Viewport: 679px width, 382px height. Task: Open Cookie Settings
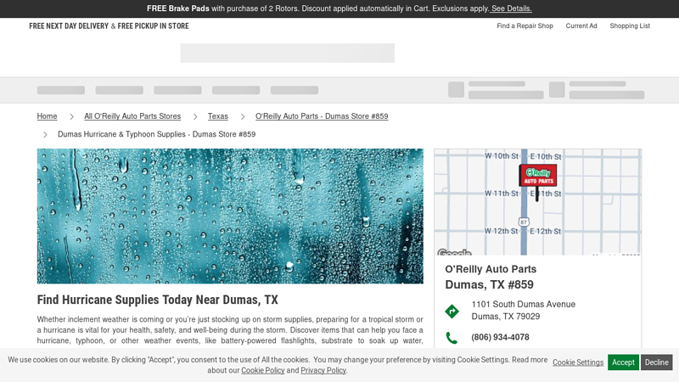(x=578, y=362)
